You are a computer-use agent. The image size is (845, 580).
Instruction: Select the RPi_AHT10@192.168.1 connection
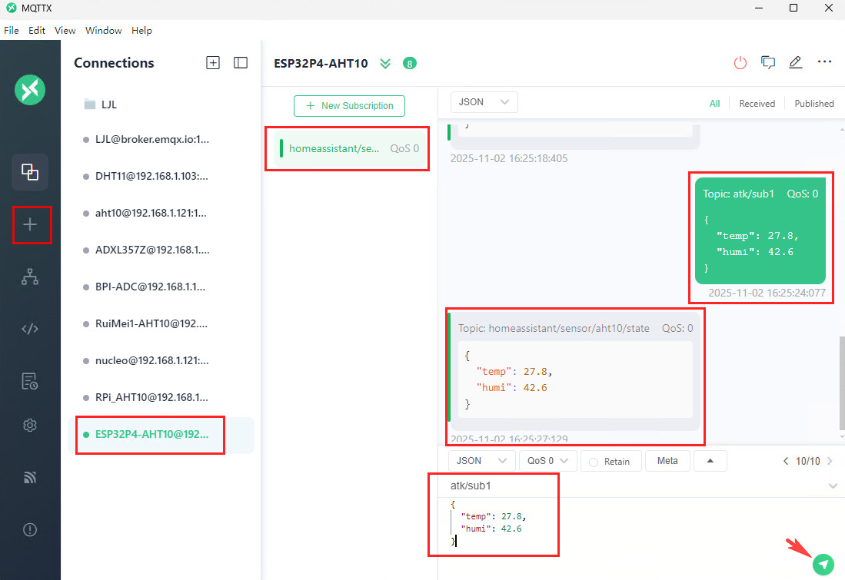tap(161, 397)
